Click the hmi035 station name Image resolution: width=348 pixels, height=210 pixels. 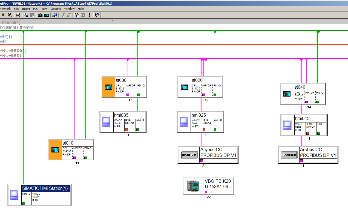tap(121, 115)
